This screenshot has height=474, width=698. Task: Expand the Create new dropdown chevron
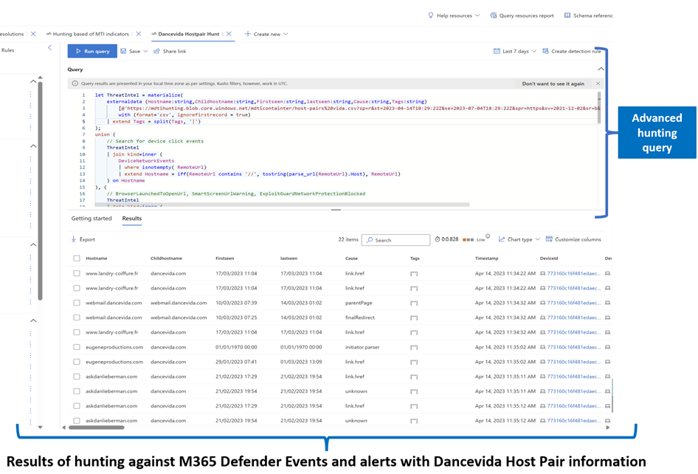286,34
